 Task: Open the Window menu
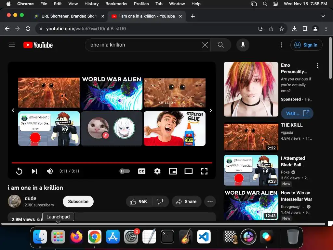177,4
